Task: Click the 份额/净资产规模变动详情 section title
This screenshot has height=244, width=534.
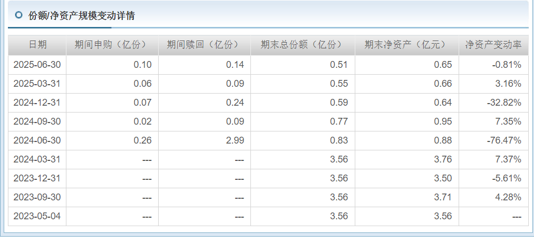Action: pos(82,15)
